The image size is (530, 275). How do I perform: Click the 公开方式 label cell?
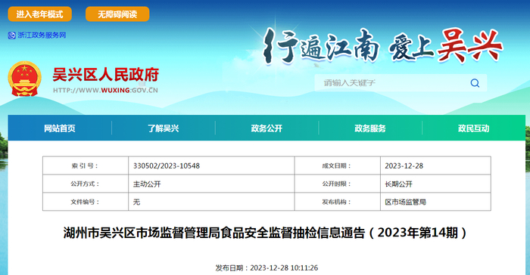(x=86, y=184)
